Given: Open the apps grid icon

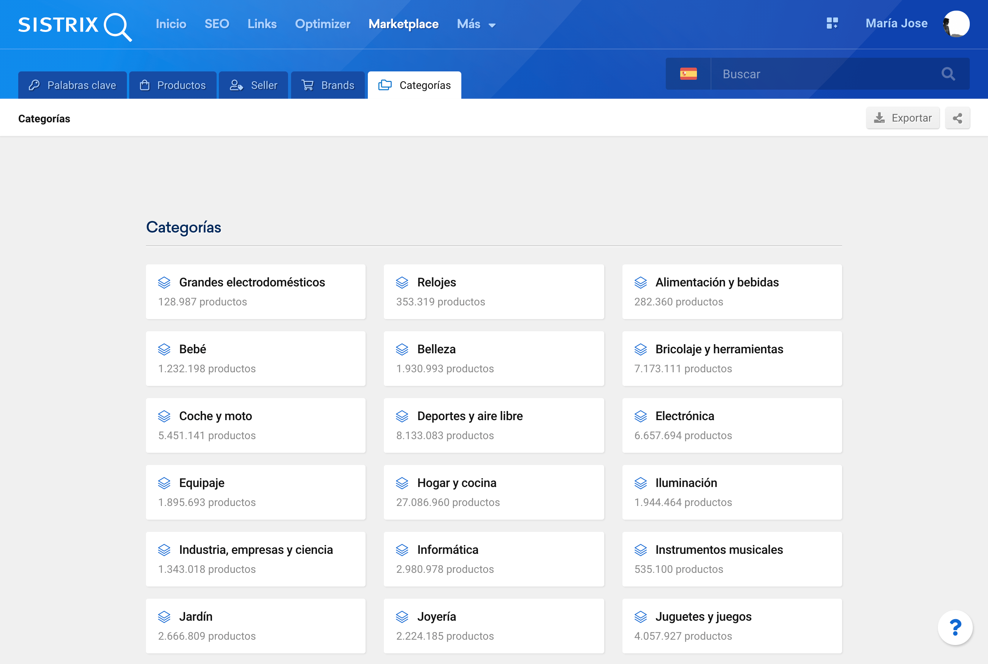Looking at the screenshot, I should pos(832,23).
